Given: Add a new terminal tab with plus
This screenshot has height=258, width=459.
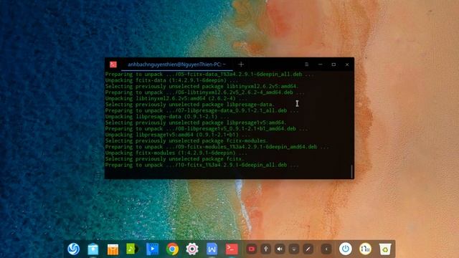Looking at the screenshot, I should (x=241, y=64).
